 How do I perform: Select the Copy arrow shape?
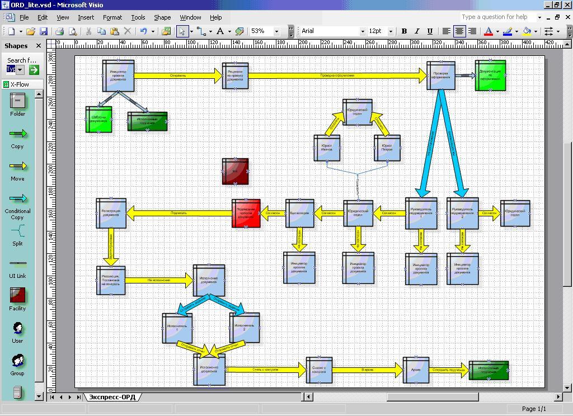17,134
